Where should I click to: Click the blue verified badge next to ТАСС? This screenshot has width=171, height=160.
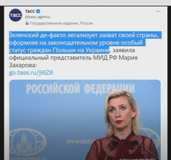click(38, 11)
